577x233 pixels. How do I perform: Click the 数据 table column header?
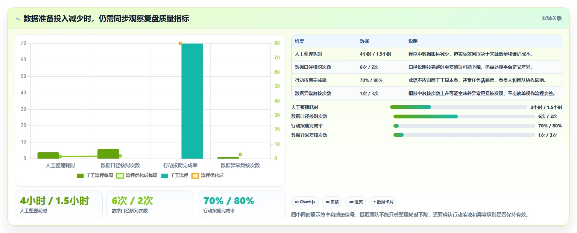364,41
